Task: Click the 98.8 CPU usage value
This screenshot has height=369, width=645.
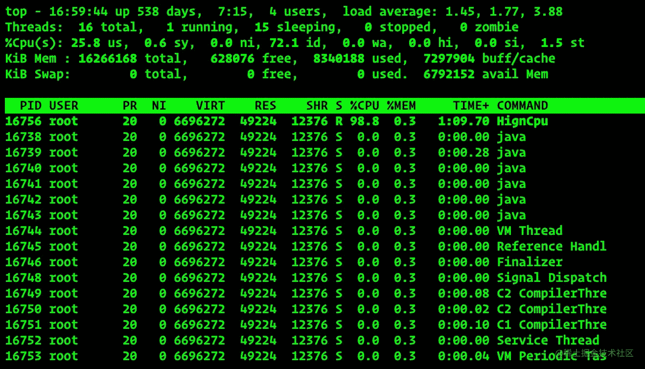Action: pyautogui.click(x=365, y=121)
